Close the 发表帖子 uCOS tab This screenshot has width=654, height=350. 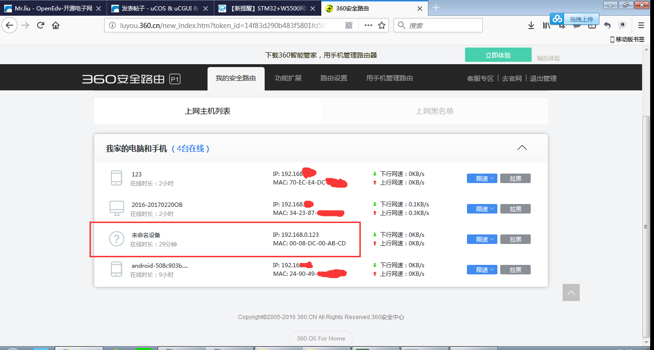pos(205,9)
